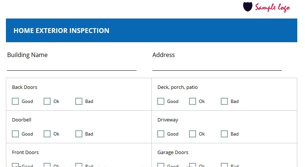Image resolution: width=305 pixels, height=167 pixels.
Task: Tick Good for Deck, porch, patio
Action: tap(161, 101)
